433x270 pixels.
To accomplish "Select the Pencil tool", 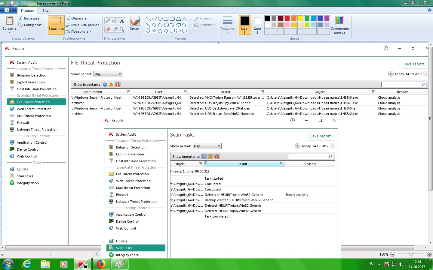I will (x=108, y=21).
